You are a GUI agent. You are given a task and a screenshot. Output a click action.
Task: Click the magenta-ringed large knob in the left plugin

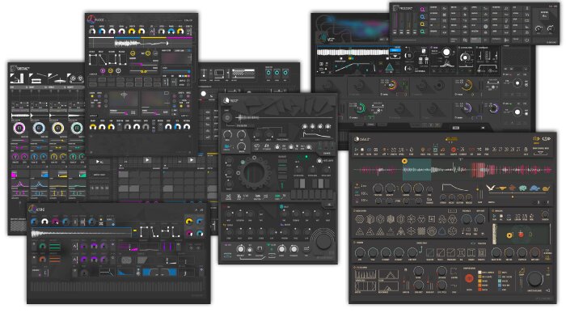click(19, 128)
